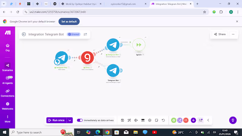The width and height of the screenshot is (242, 136).
Task: Click the Integration Telegram Bot scenario title
Action: pos(46,34)
